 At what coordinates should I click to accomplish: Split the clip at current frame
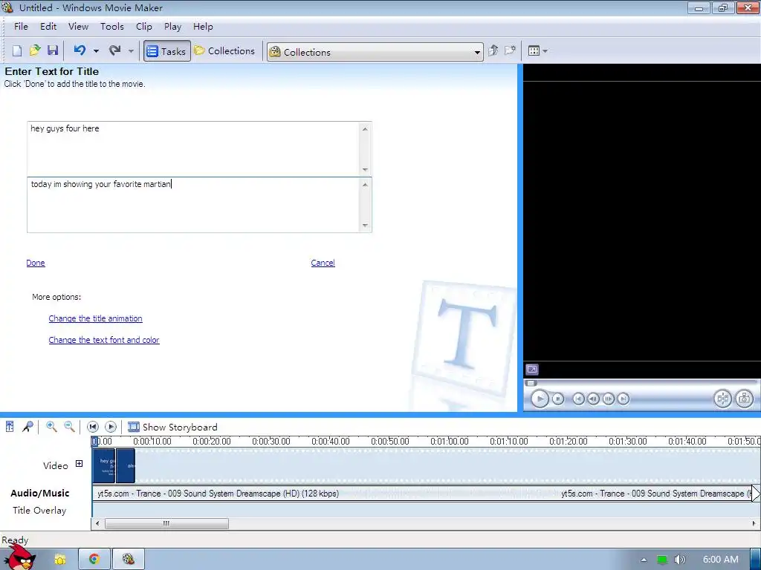[722, 399]
